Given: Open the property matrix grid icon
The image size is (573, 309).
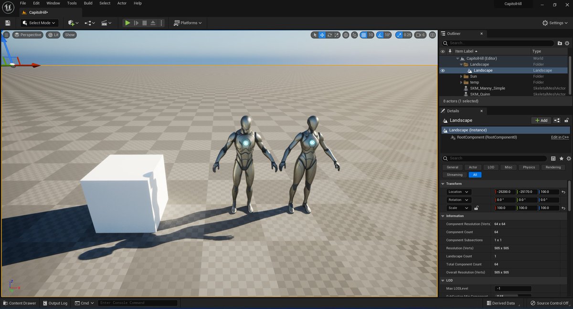Looking at the screenshot, I should point(553,158).
